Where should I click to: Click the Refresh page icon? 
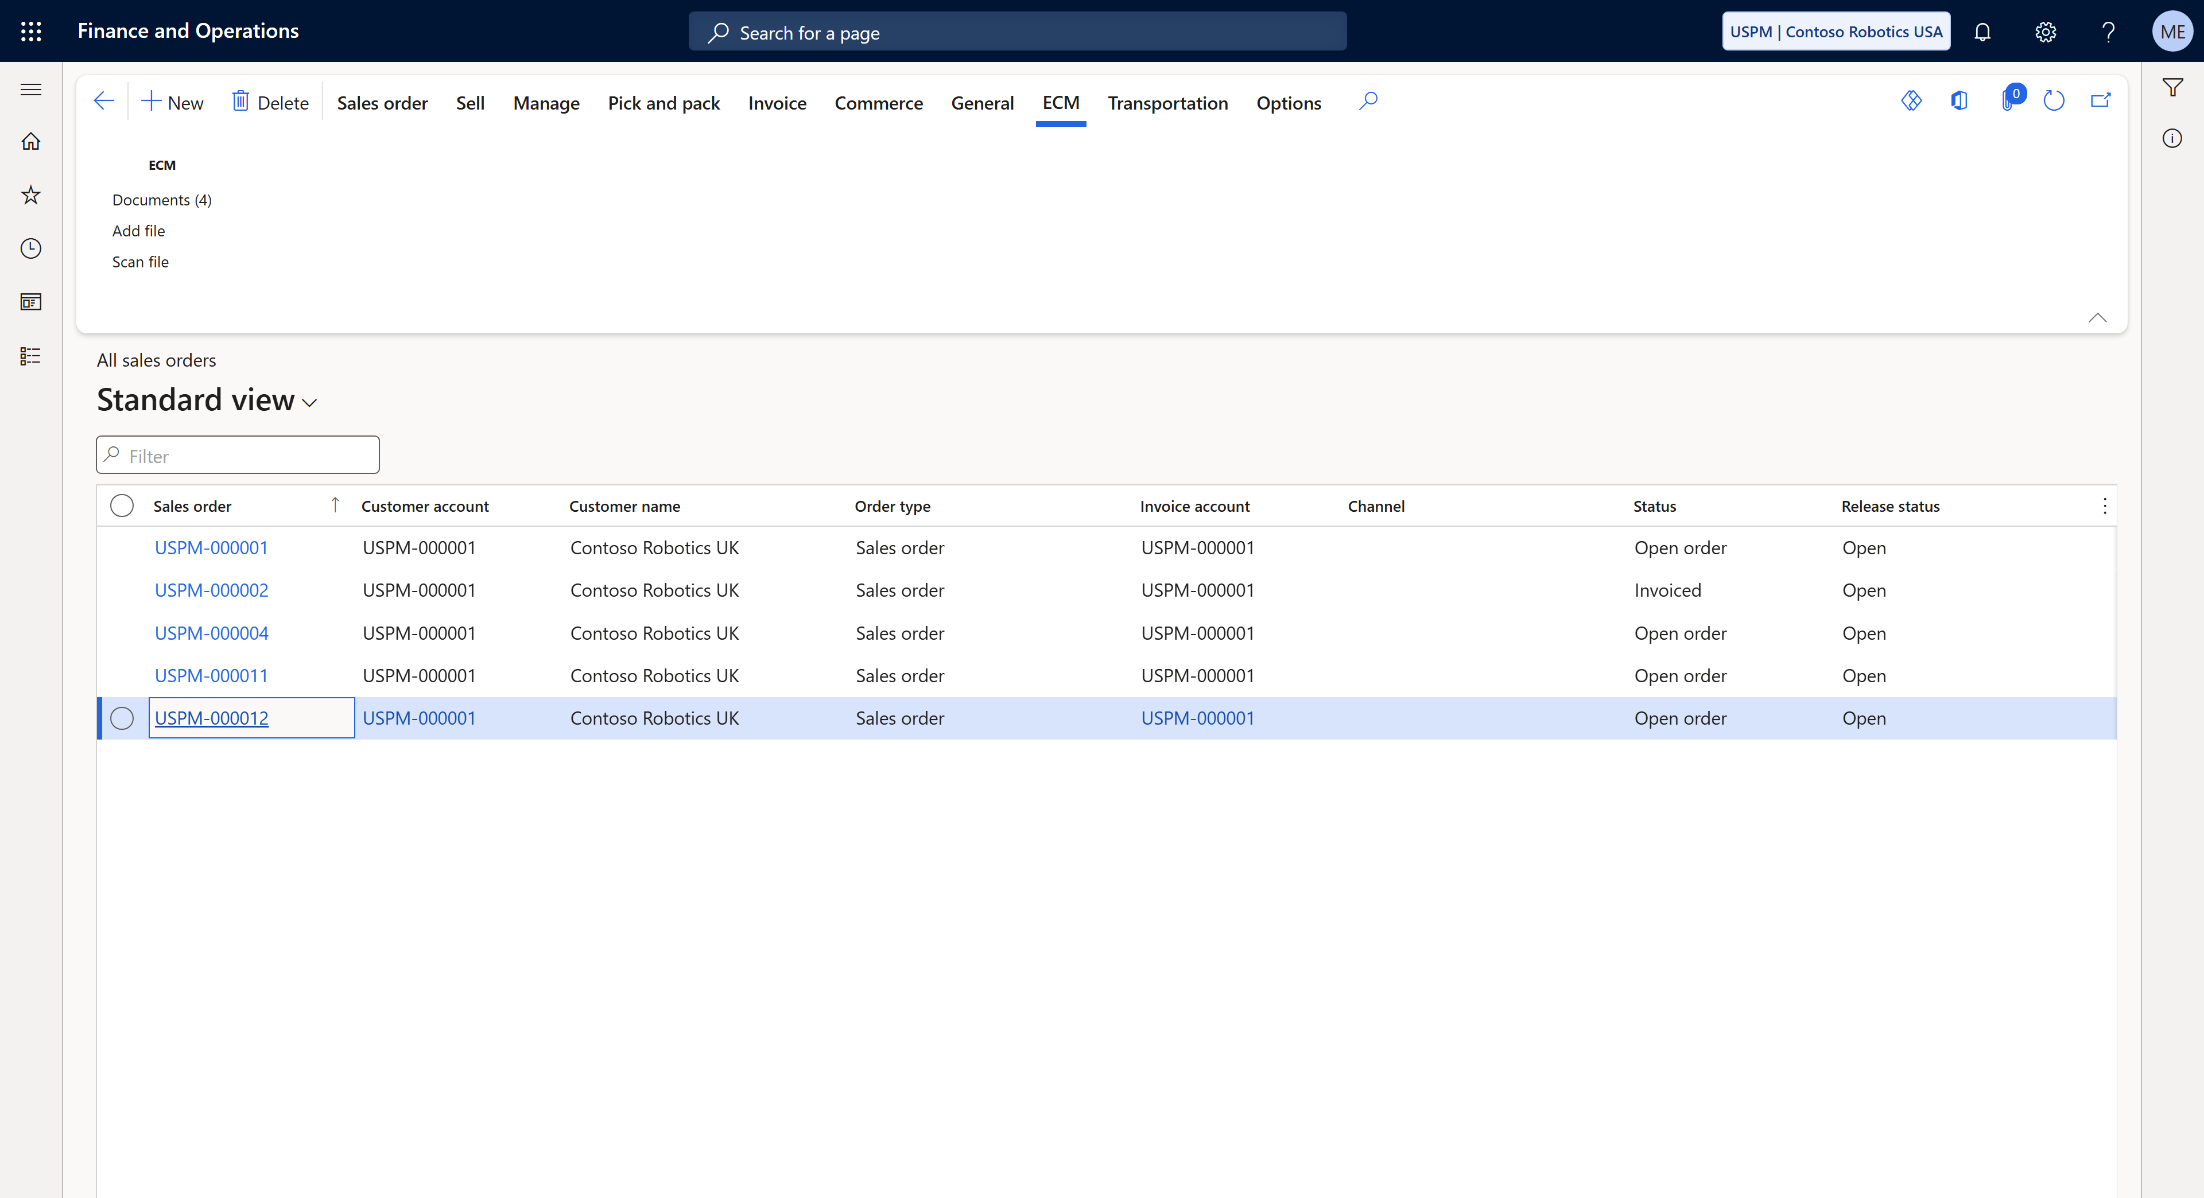pos(2054,102)
